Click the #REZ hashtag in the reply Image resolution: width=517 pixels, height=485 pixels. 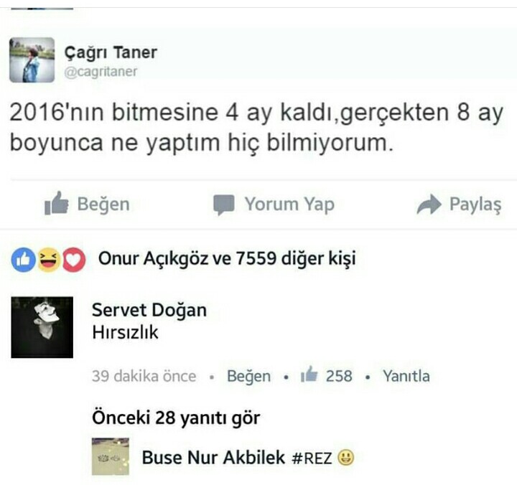[312, 458]
